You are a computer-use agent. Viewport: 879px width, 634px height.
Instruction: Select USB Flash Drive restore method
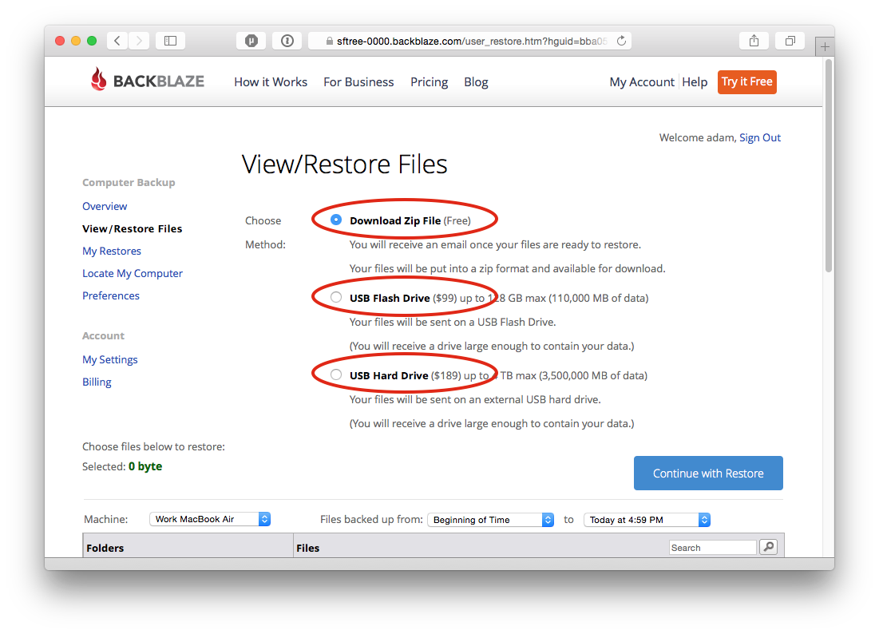pos(336,297)
